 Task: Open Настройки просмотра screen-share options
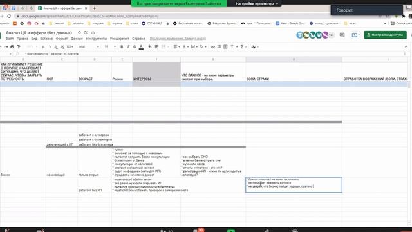click(x=256, y=4)
